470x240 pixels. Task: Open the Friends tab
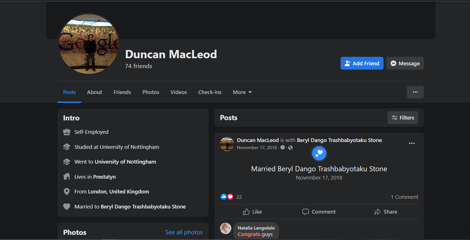[122, 92]
